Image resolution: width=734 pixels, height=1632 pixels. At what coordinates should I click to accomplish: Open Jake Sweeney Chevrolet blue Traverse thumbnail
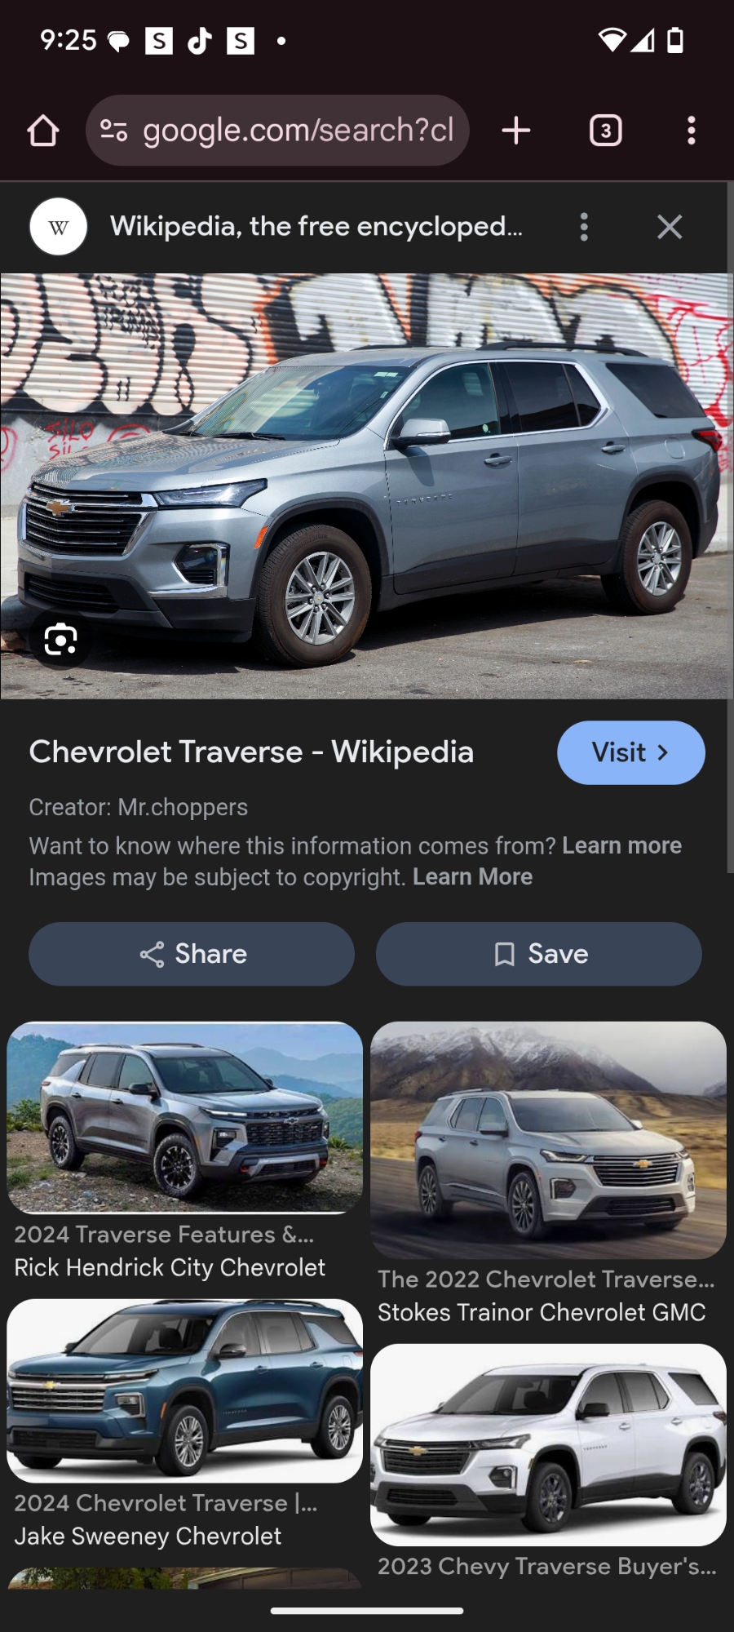(x=185, y=1390)
